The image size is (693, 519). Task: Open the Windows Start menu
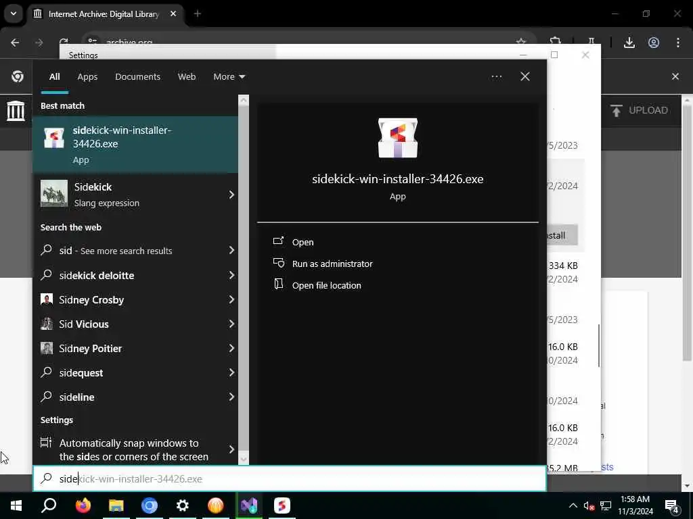[16, 505]
